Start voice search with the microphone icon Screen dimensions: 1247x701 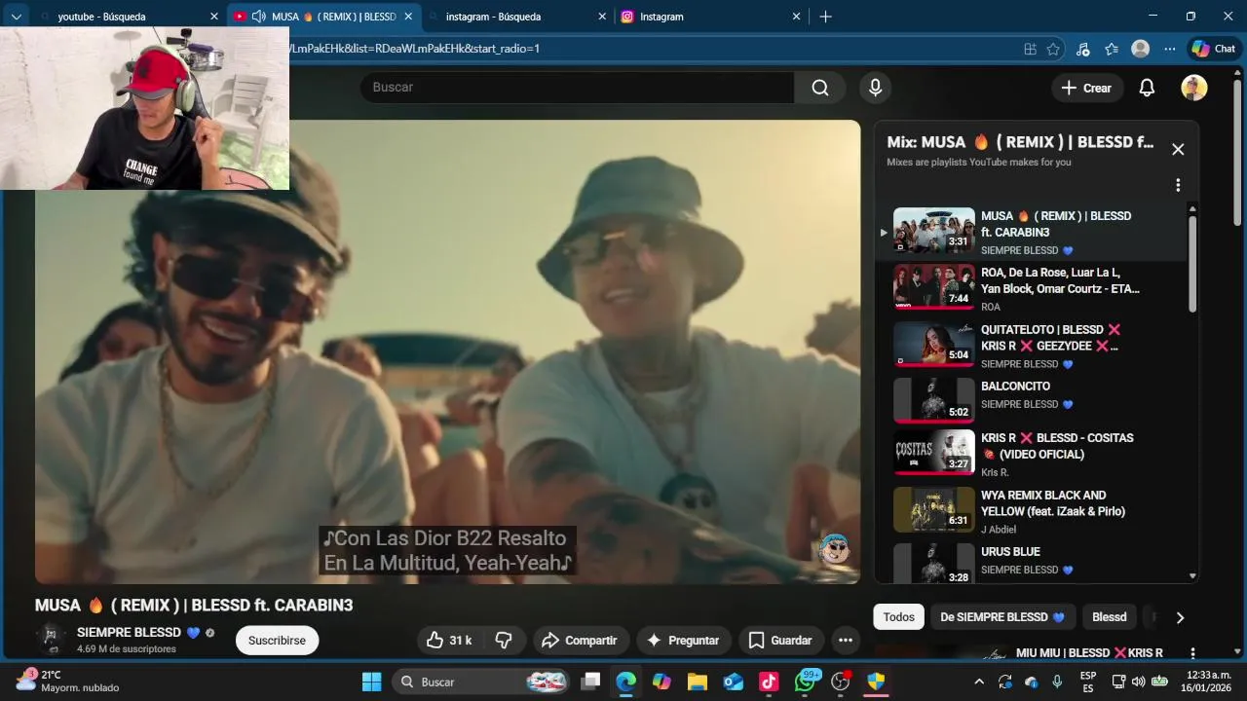click(875, 88)
